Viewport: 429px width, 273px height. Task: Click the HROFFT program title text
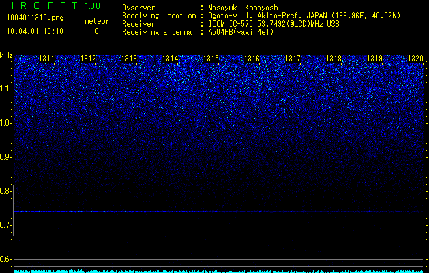42,5
